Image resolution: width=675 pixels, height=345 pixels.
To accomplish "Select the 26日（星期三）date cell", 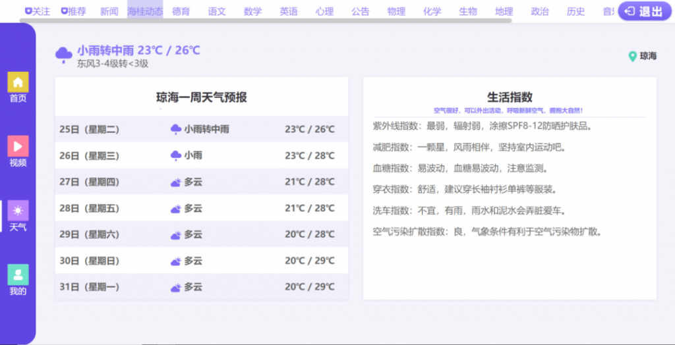I will point(89,156).
